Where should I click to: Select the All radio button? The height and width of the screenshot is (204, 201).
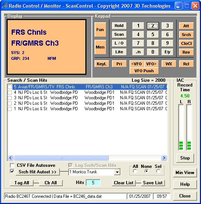tap(135, 171)
